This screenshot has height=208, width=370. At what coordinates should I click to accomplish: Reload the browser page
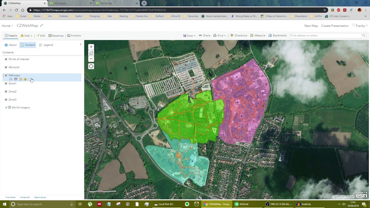click(x=16, y=10)
